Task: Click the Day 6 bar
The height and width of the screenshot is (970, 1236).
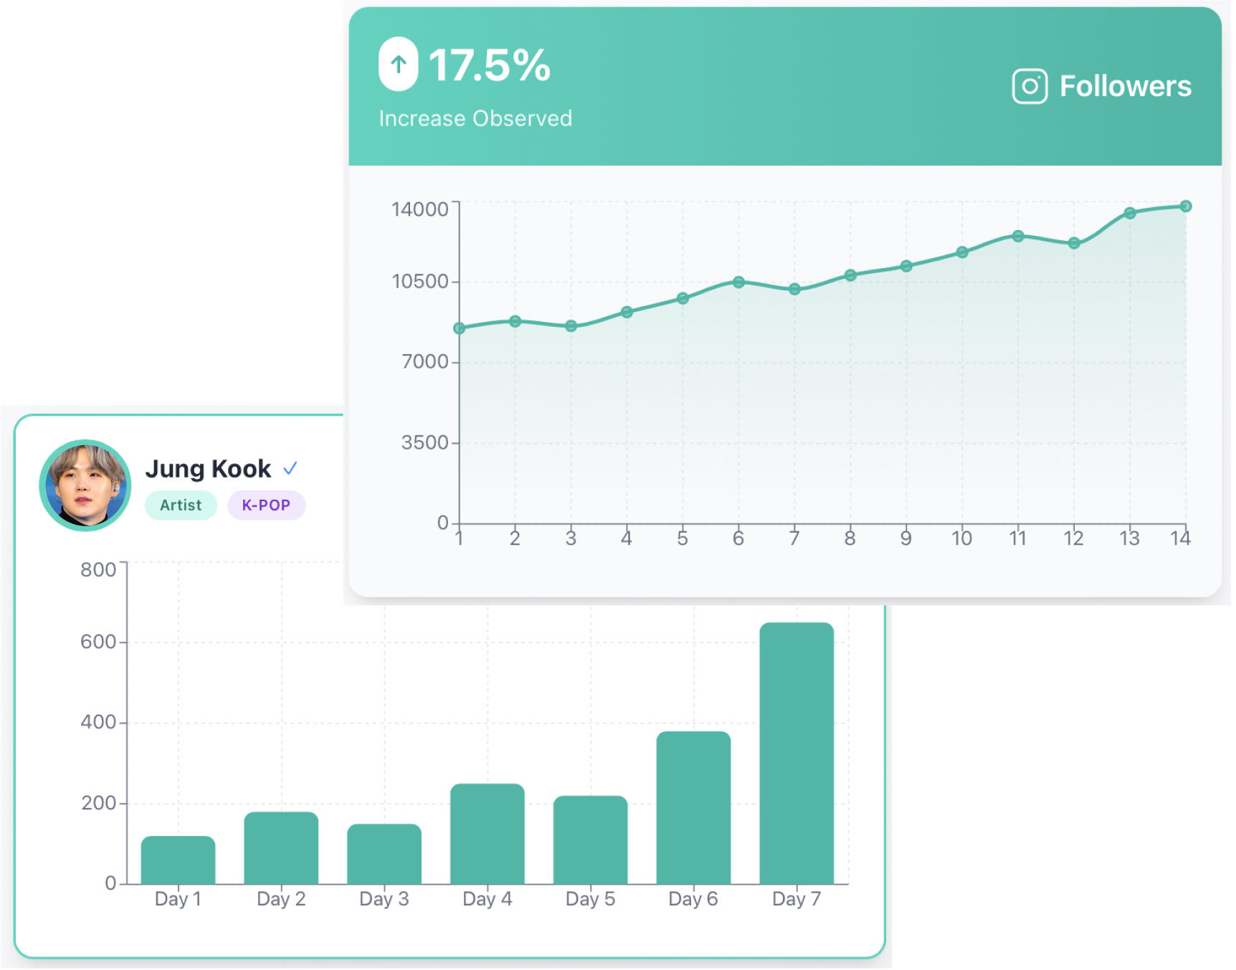Action: [x=693, y=807]
